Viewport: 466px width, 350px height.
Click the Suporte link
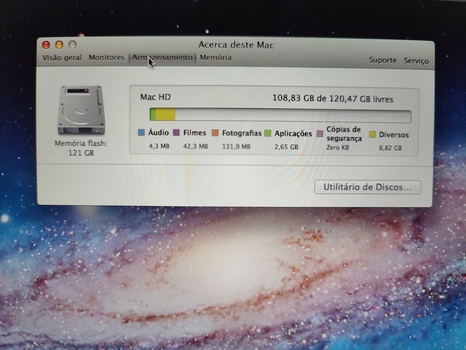(383, 60)
